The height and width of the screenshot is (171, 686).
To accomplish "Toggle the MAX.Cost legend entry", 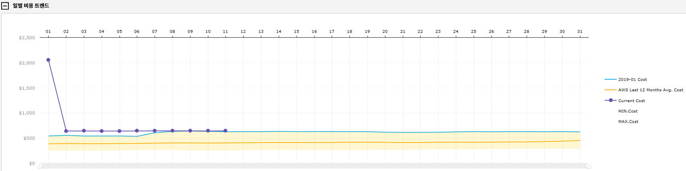I will (x=628, y=122).
